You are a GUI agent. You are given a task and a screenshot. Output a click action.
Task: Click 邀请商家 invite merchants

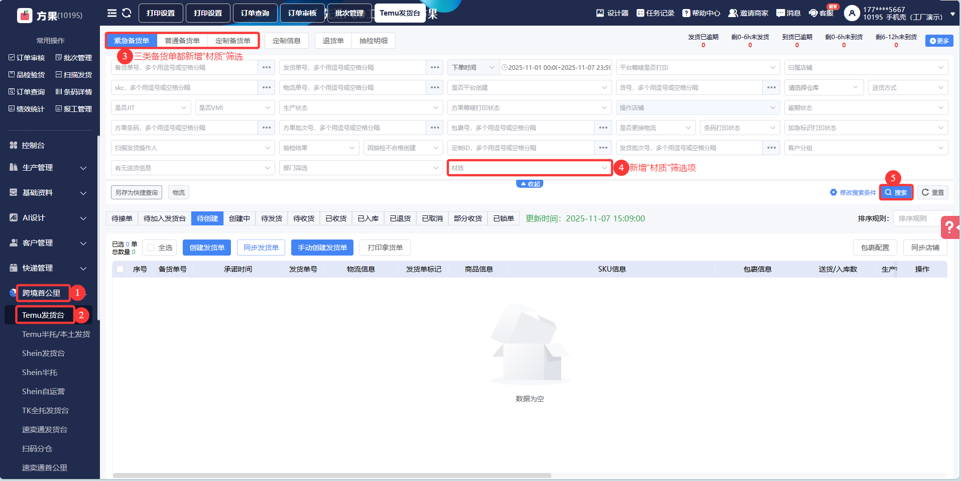point(748,13)
